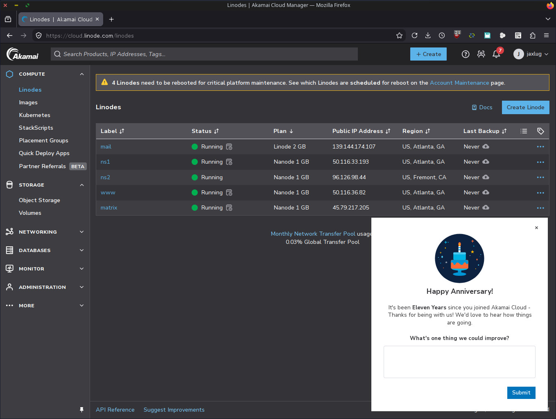Click the Akamai logo
Screen dimensions: 556x419
23,54
